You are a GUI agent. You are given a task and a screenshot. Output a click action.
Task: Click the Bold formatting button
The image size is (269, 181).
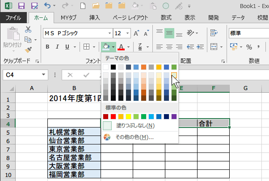pyautogui.click(x=47, y=47)
